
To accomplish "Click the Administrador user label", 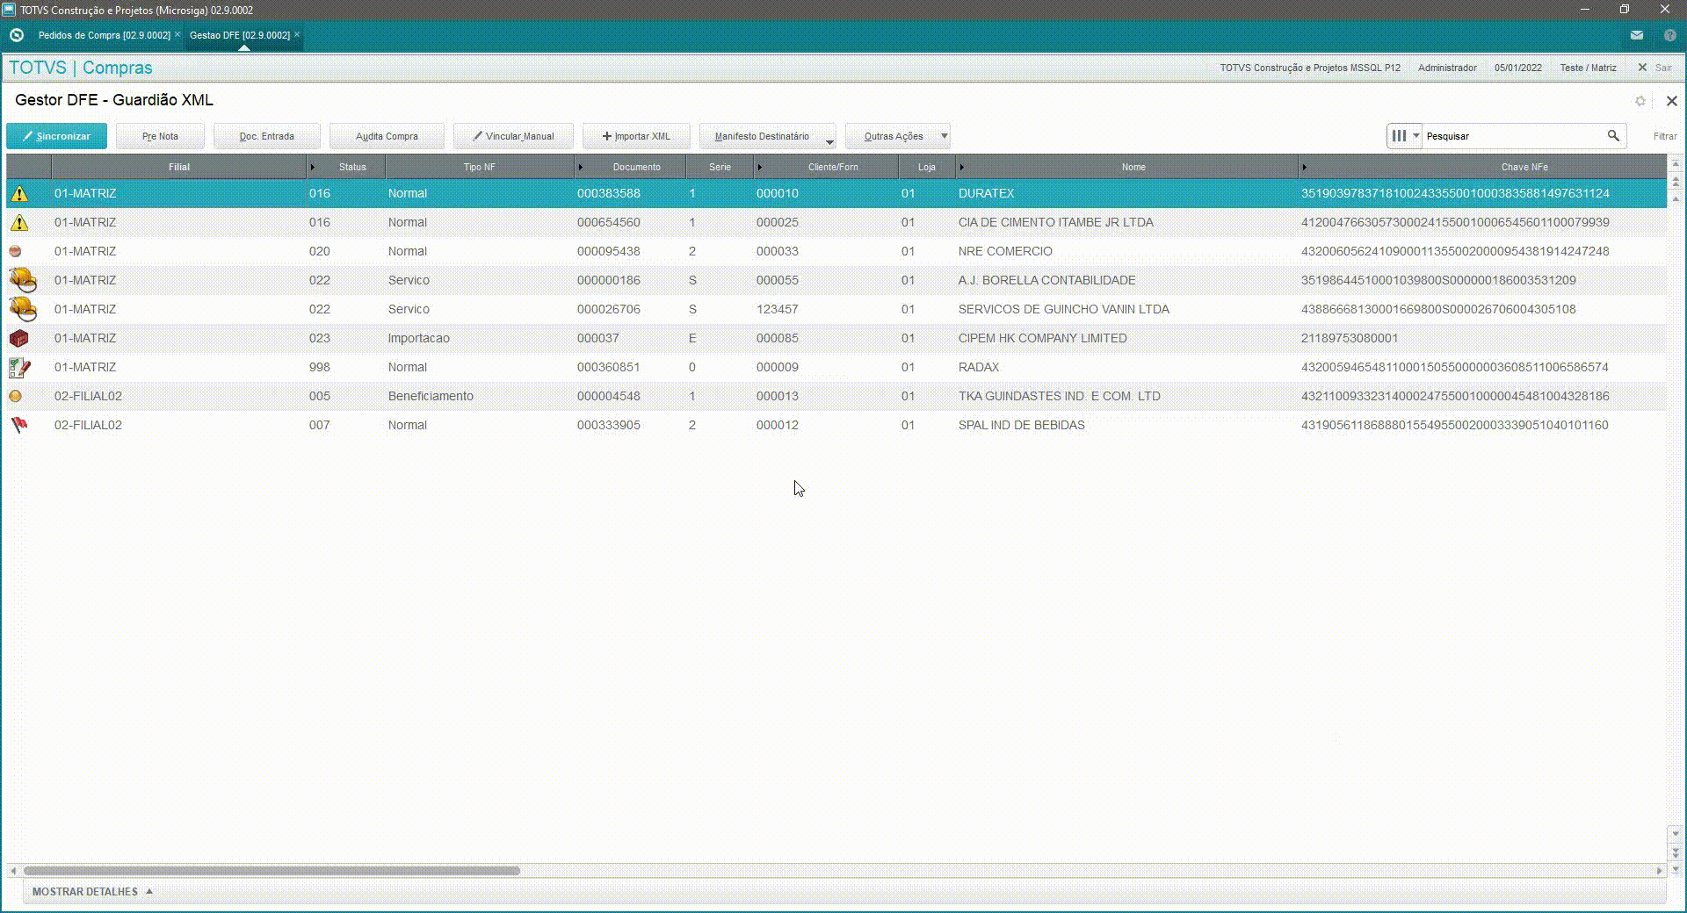I will click(x=1447, y=68).
